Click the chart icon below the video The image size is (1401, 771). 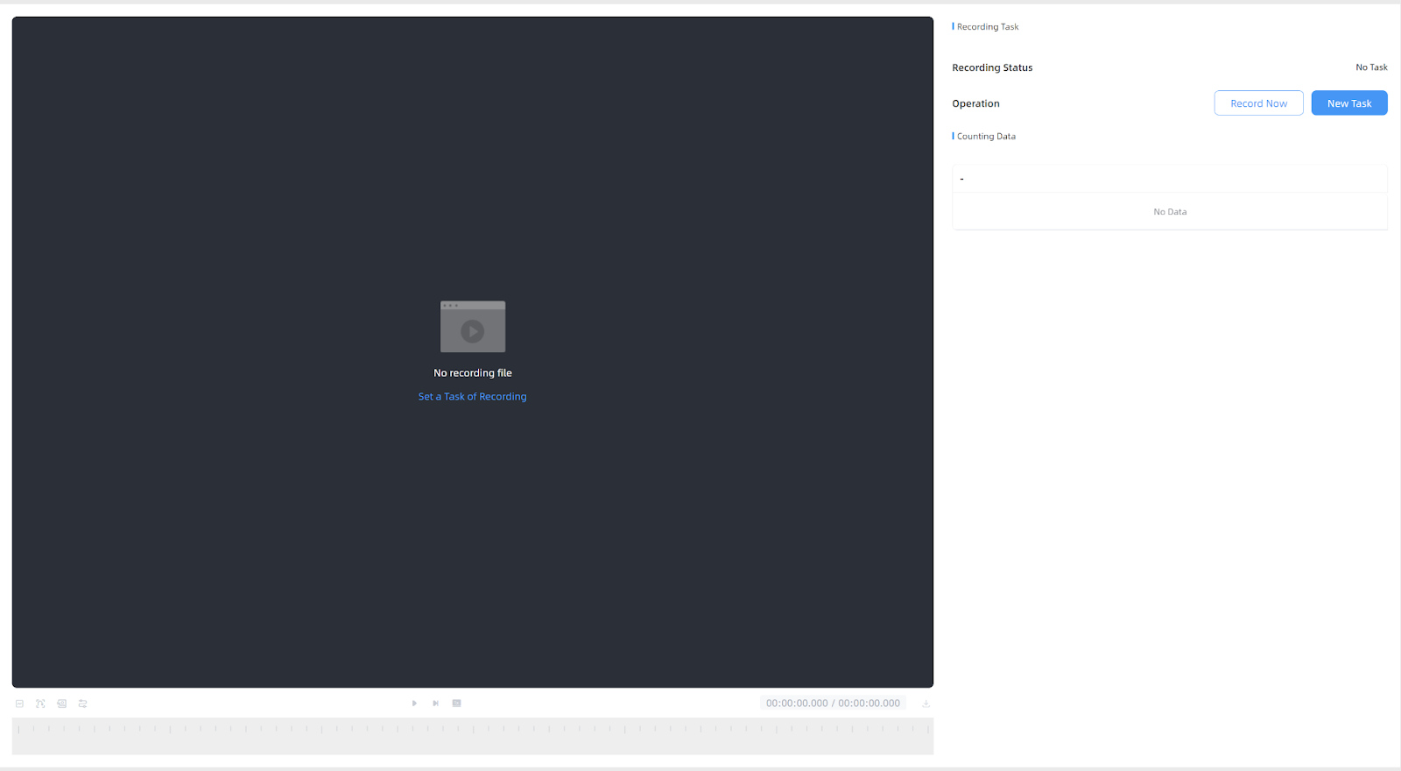click(19, 704)
